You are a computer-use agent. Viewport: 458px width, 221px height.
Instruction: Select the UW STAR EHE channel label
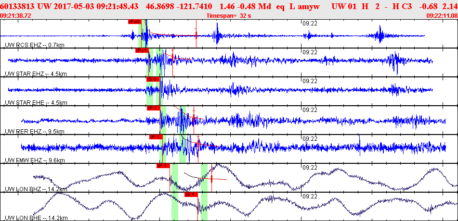pyautogui.click(x=36, y=103)
